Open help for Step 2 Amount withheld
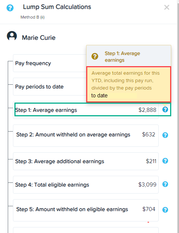Image resolution: width=179 pixels, height=233 pixels. point(165,135)
